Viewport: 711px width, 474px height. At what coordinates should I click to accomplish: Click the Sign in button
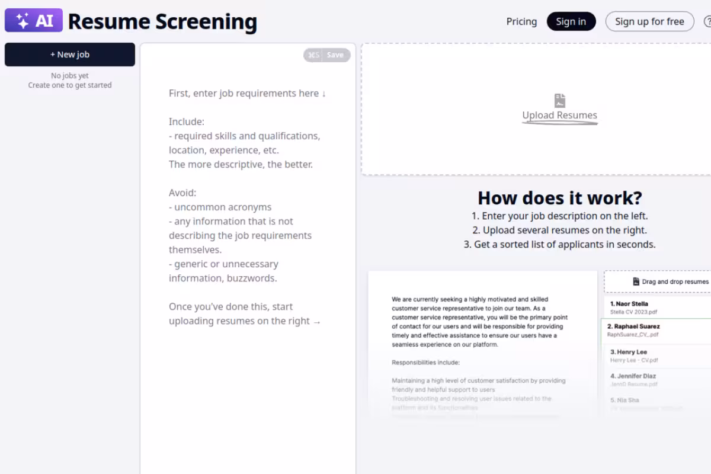(571, 21)
